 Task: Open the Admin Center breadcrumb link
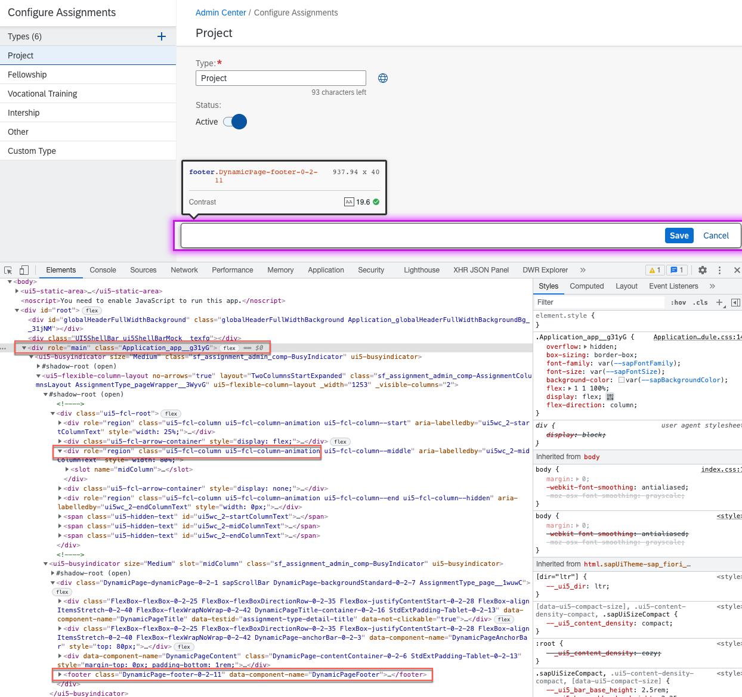coord(220,12)
